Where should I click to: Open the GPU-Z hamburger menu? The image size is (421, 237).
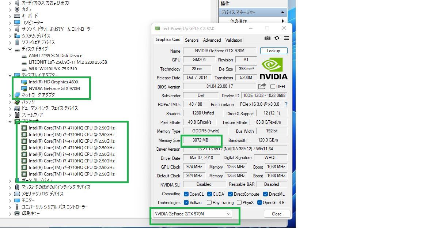(286, 38)
